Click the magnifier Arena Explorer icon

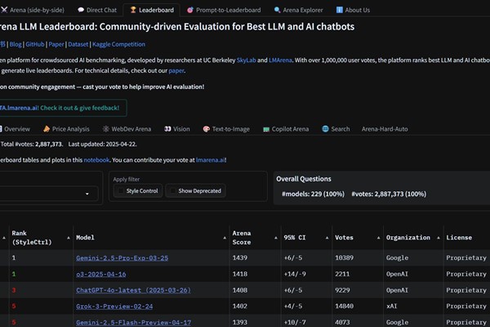[x=277, y=10]
